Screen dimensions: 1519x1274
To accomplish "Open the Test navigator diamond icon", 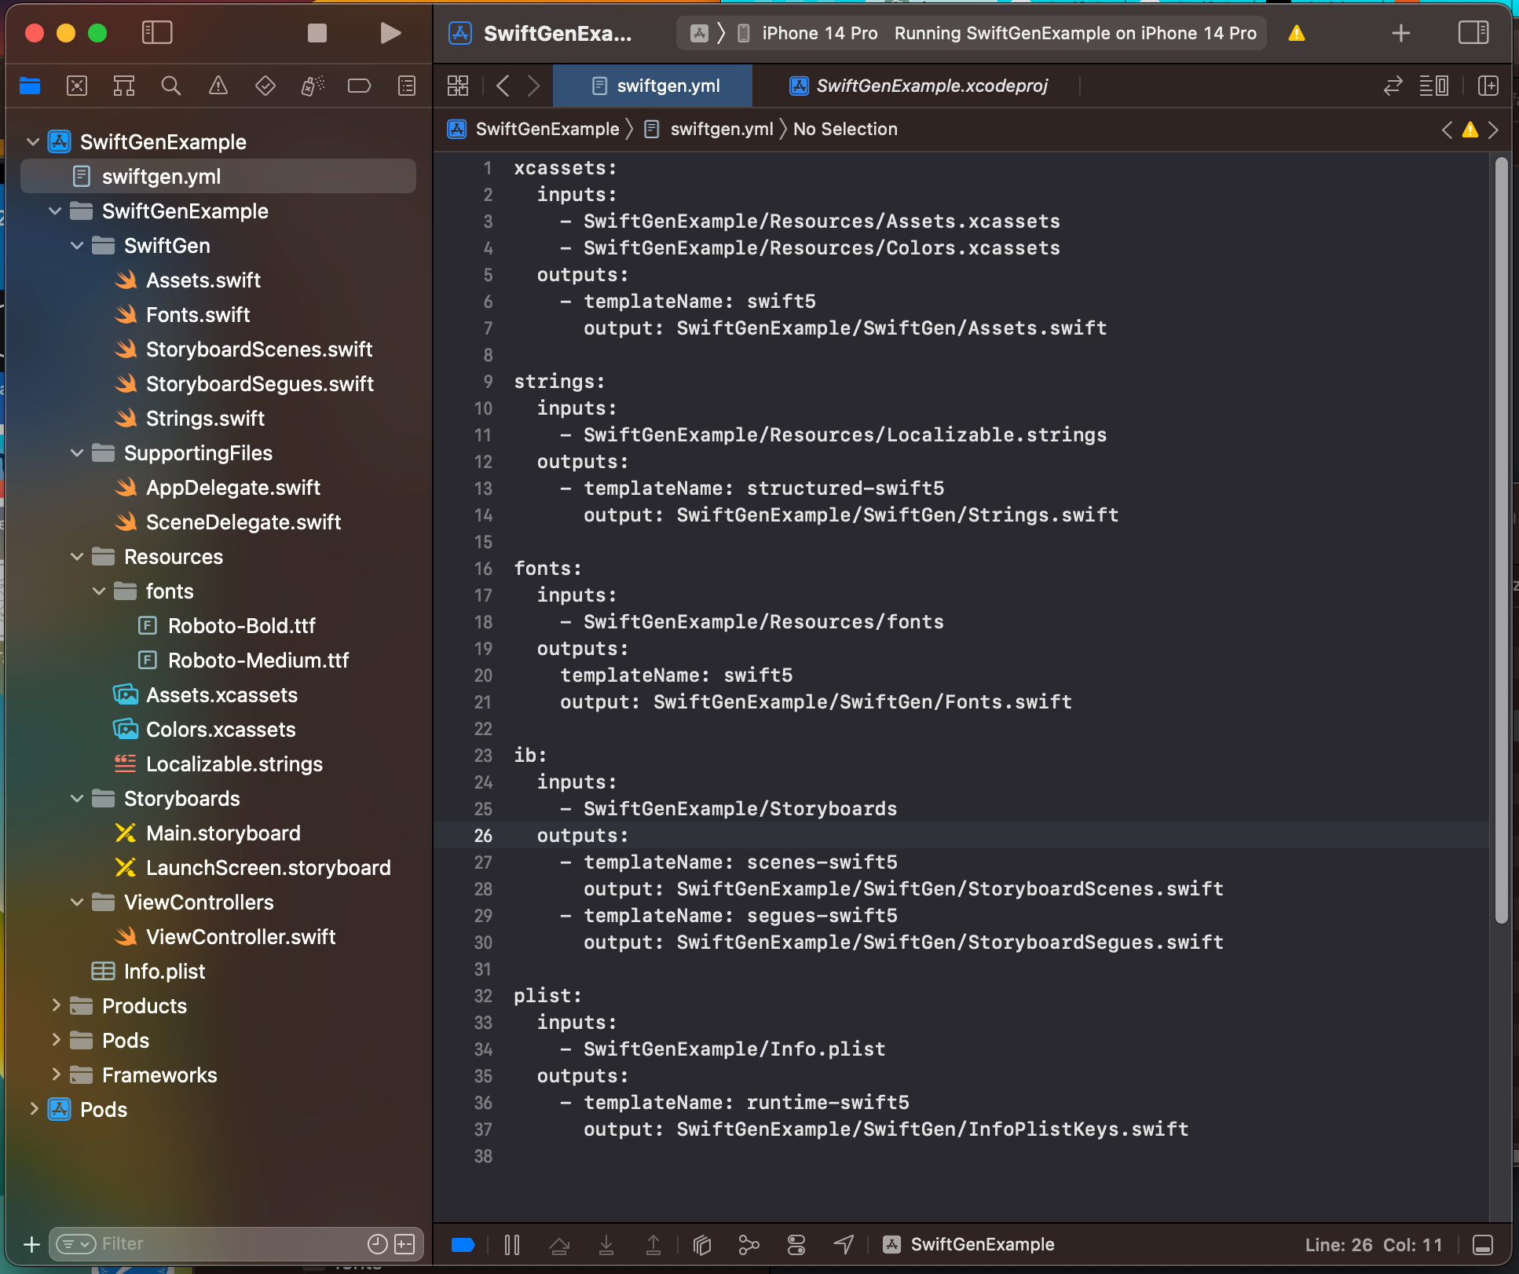I will pyautogui.click(x=265, y=86).
